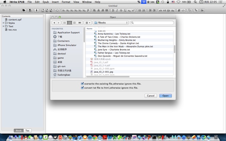Switch to code view icon
This screenshot has height=141, width=226.
pos(183,10)
